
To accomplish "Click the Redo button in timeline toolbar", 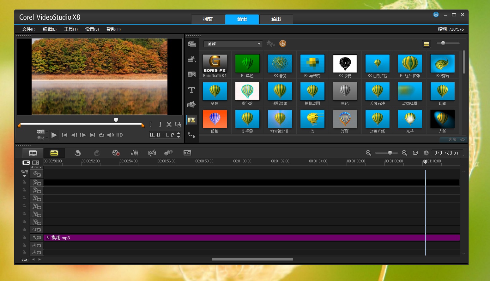I will (97, 153).
